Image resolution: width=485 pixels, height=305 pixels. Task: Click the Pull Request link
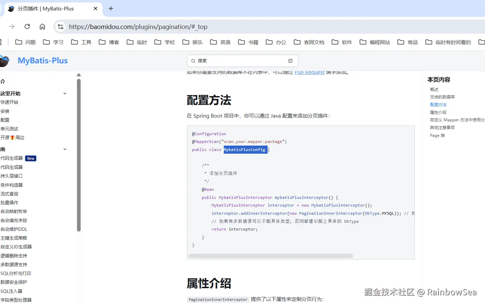(x=309, y=72)
